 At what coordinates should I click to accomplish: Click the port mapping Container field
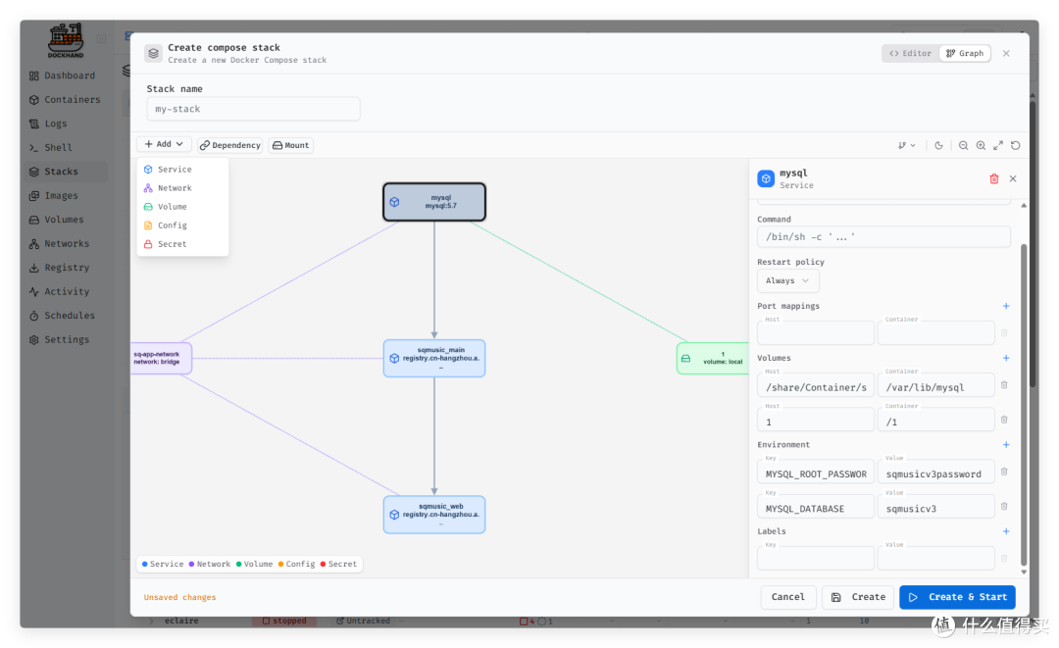[936, 332]
